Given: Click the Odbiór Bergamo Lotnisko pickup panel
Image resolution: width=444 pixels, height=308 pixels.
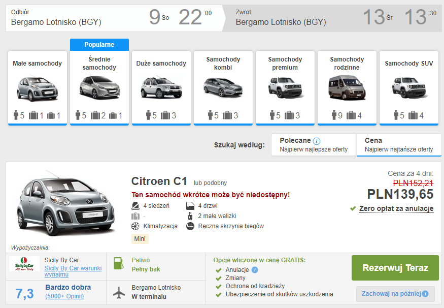Looking at the screenshot, I should 113,18.
